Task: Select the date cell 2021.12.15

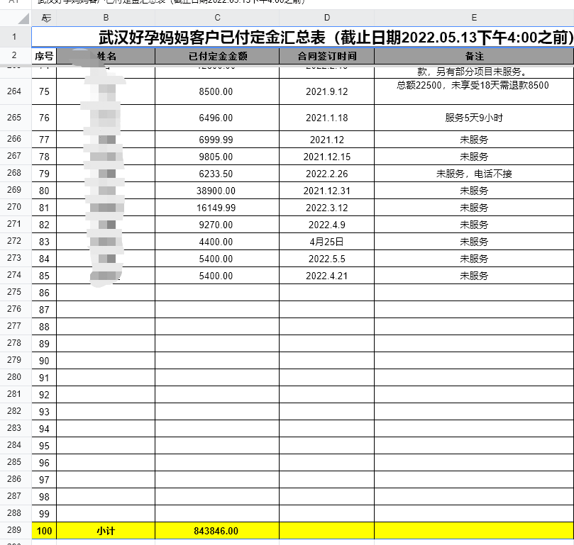Action: pyautogui.click(x=327, y=157)
